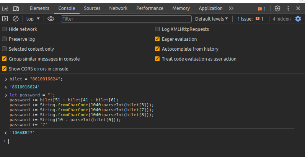Viewport: 305px width, 157px height.
Task: Toggle the device toolbar icon
Action: 16,8
